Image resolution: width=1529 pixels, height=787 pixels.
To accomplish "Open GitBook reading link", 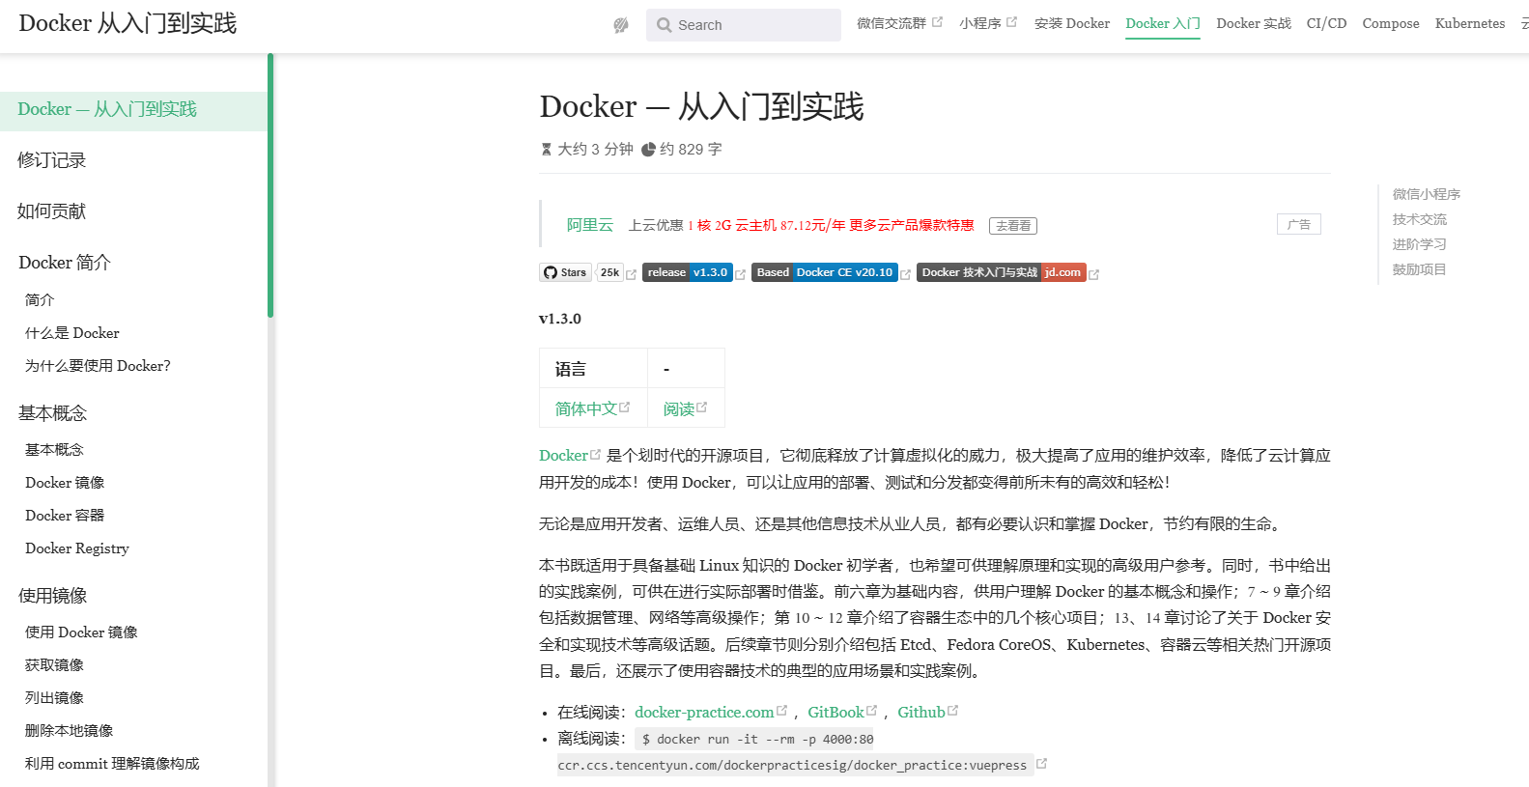I will tap(835, 713).
